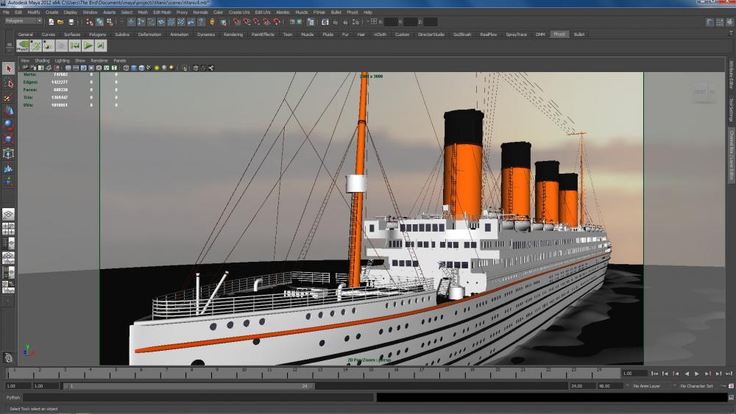Toggle the Attribute Editor side tab
736x414 pixels.
[x=731, y=74]
